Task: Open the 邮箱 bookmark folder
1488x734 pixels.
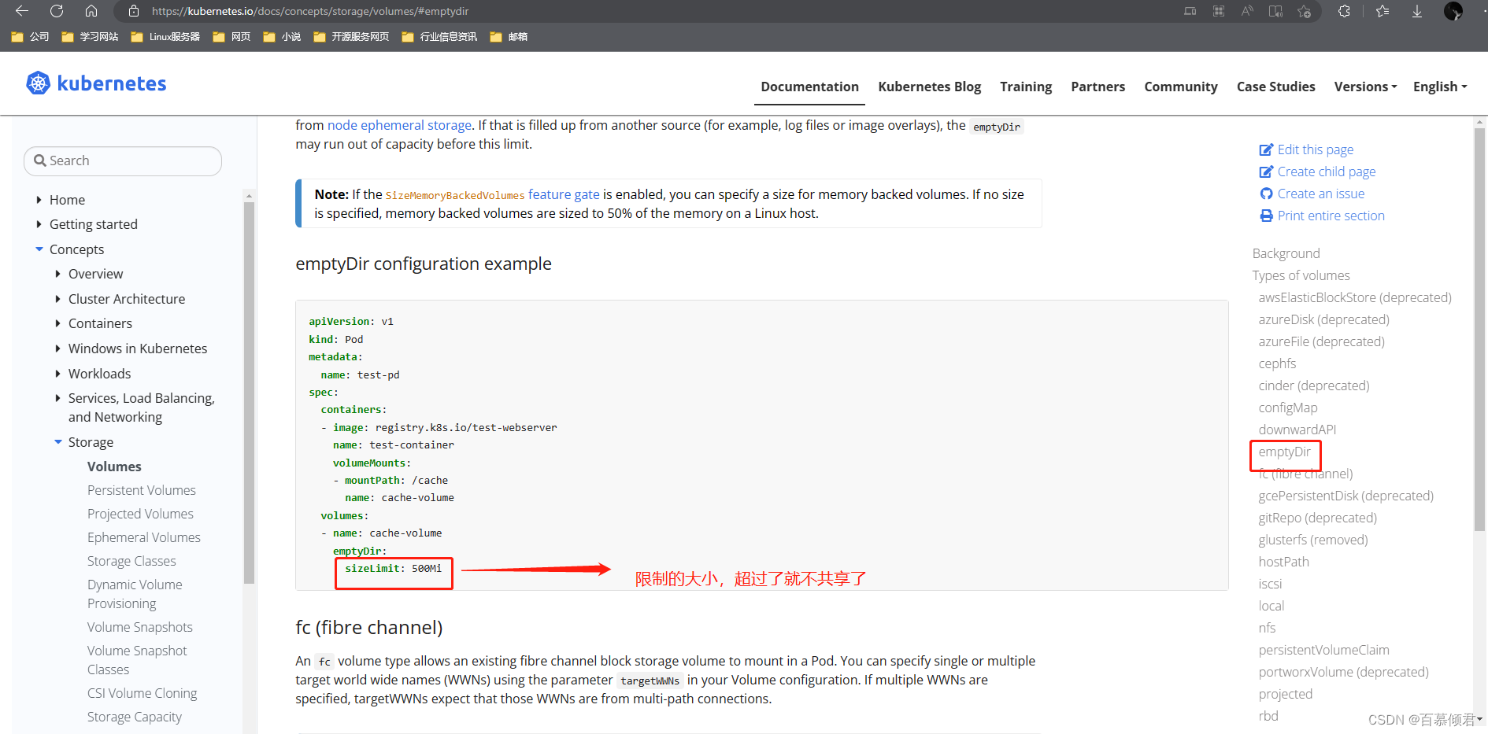Action: 509,37
